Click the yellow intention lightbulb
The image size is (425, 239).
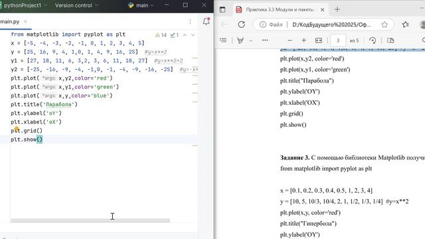tap(17, 128)
